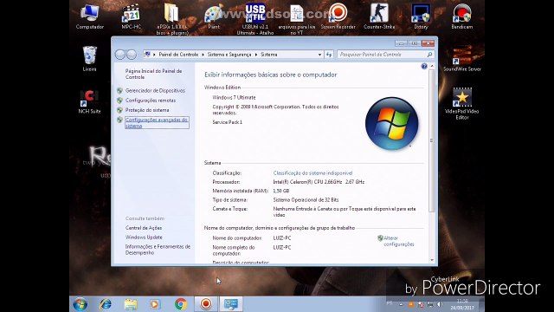
Task: Select the 1,50 GB memory value
Action: (x=281, y=191)
